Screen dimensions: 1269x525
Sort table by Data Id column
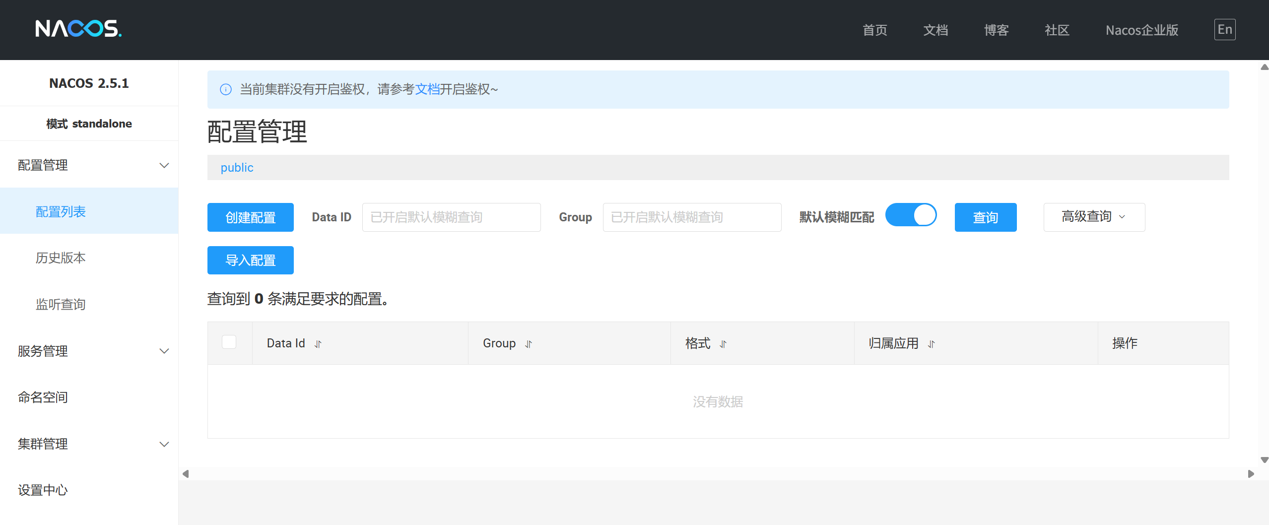[x=318, y=344]
